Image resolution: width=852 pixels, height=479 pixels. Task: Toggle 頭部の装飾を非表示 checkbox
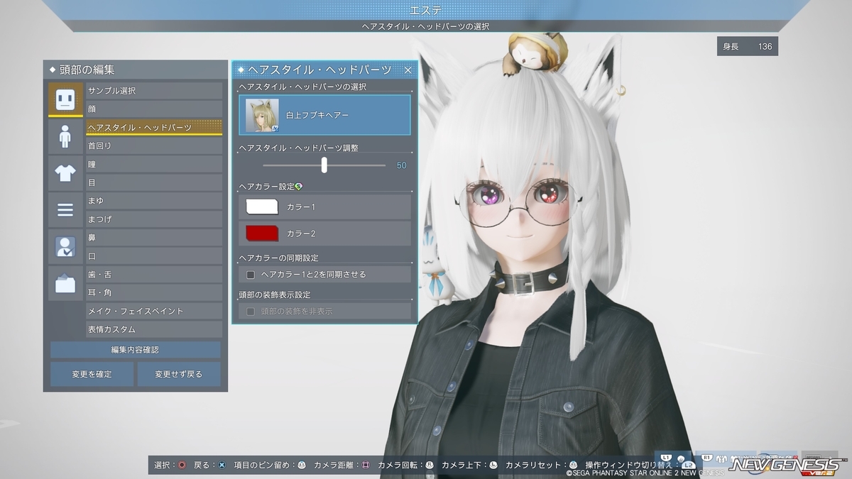251,312
